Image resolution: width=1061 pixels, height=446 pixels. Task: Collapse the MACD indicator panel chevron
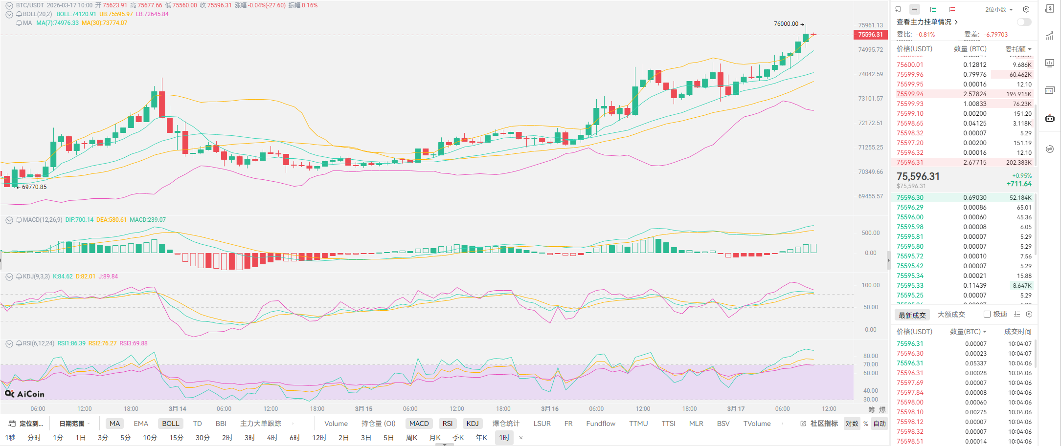[x=9, y=220]
